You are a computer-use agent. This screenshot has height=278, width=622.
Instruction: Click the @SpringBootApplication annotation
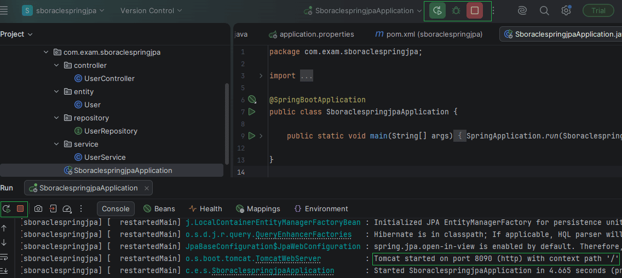[318, 100]
